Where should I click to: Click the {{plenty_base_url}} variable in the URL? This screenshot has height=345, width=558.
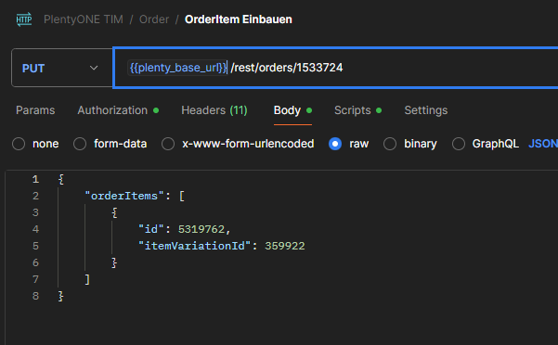(x=177, y=68)
